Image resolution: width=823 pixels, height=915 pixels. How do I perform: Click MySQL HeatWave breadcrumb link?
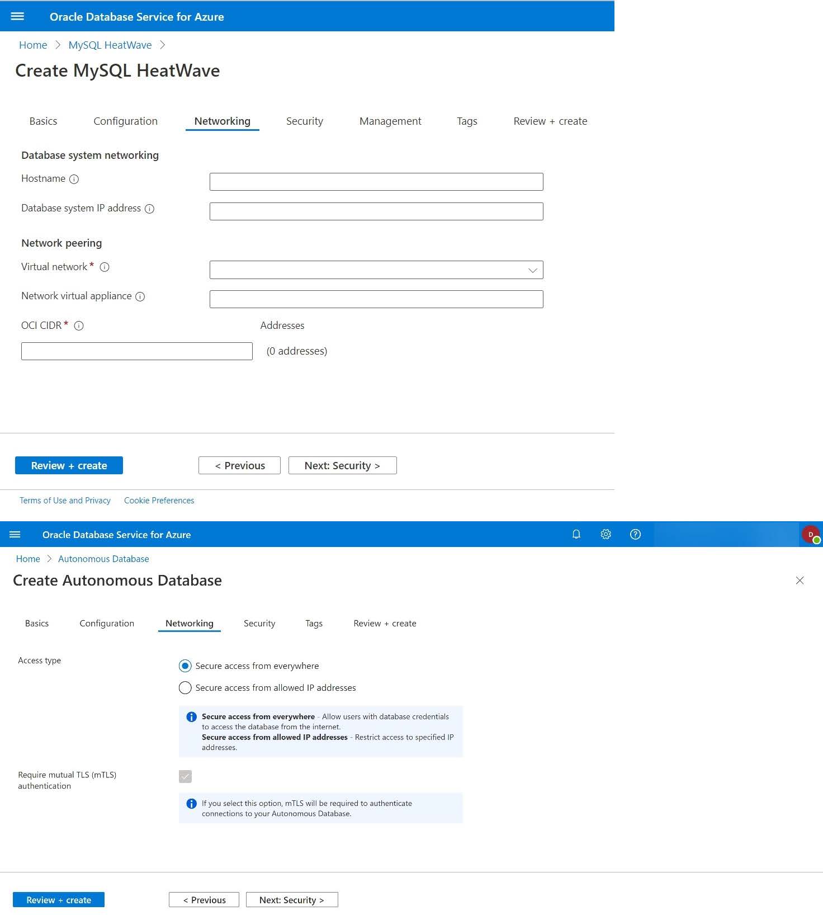pos(110,45)
